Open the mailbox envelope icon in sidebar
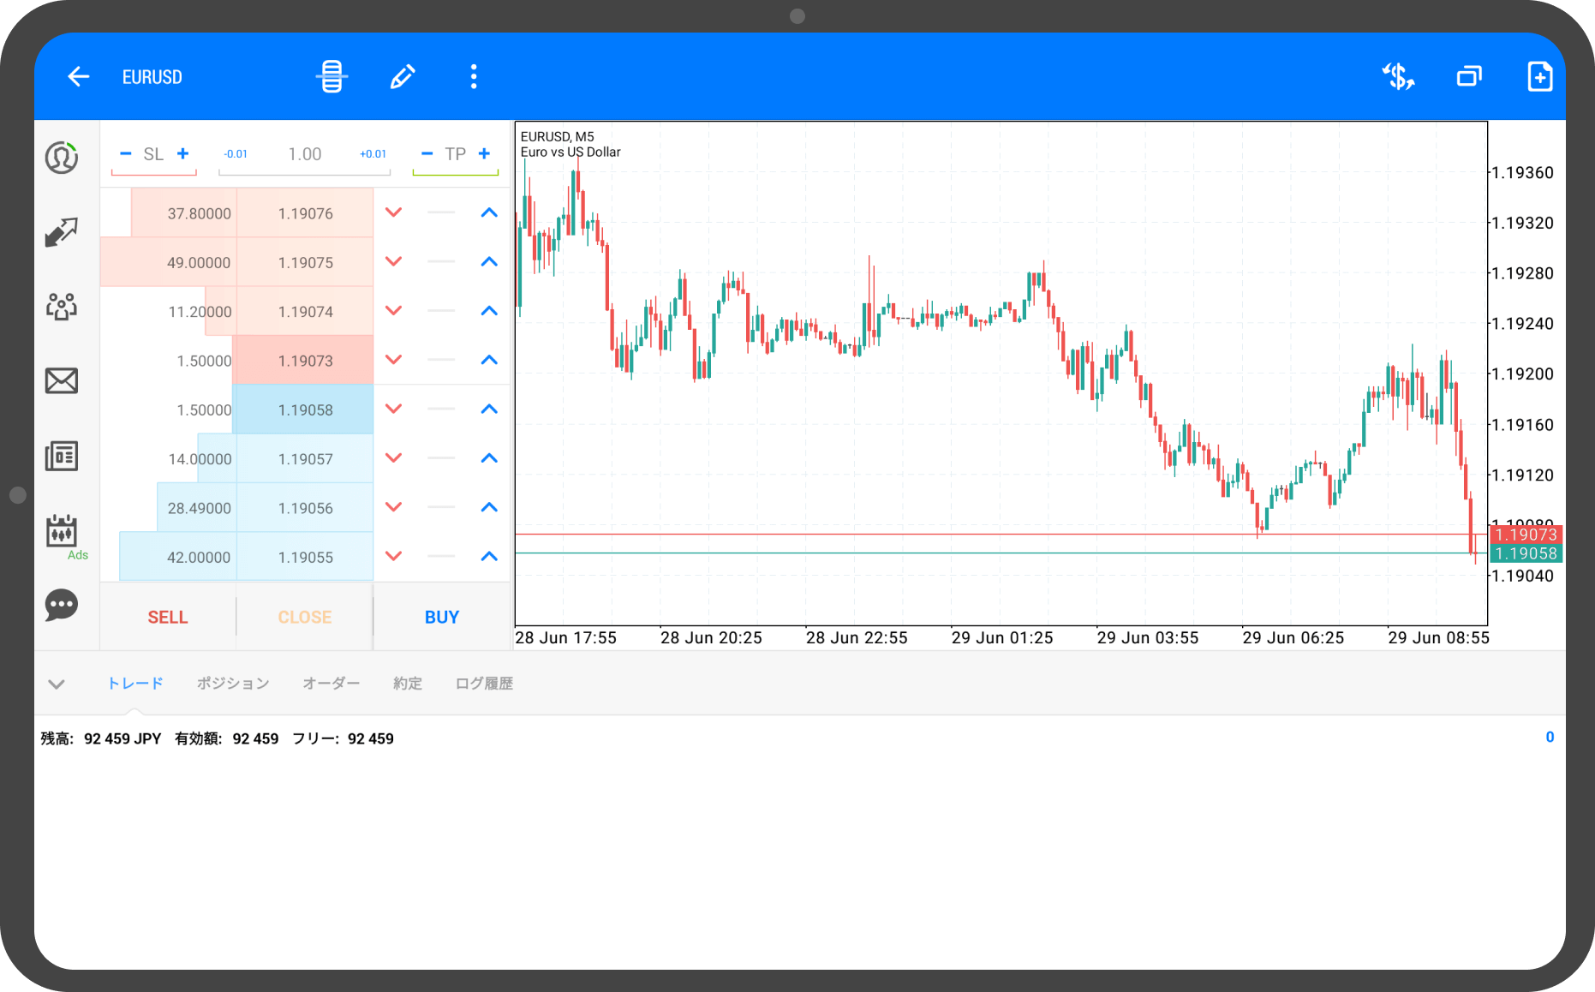Image resolution: width=1595 pixels, height=992 pixels. pyautogui.click(x=62, y=380)
